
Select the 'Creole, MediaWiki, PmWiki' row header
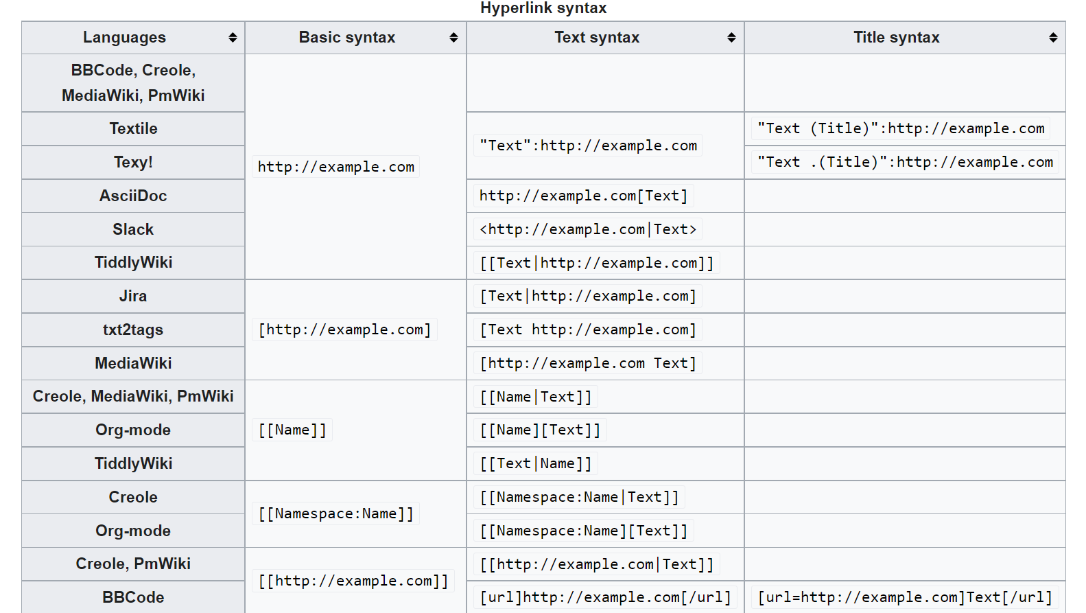133,397
